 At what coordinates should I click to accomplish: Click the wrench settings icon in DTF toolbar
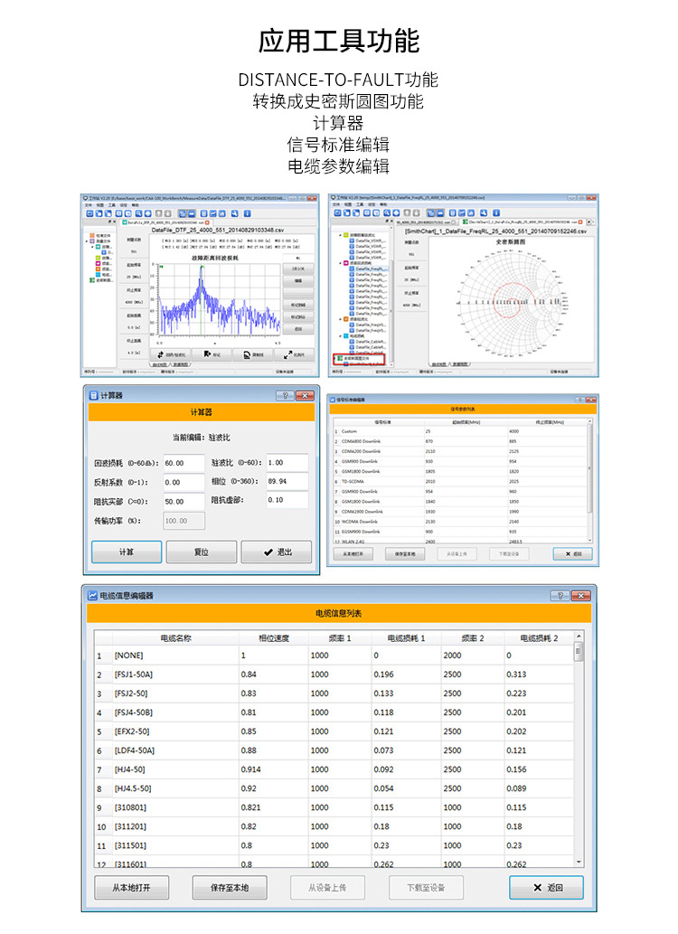(x=233, y=212)
